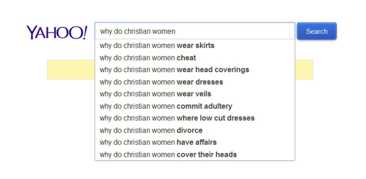Image resolution: width=366 pixels, height=179 pixels.
Task: Click the blue Search button
Action: [316, 31]
